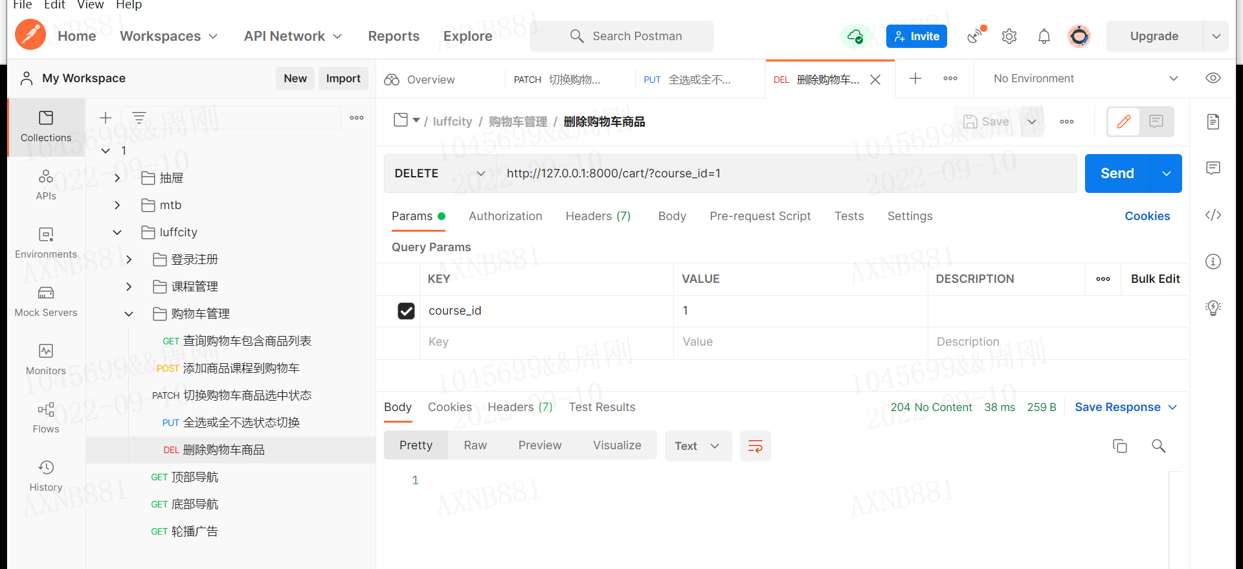
Task: Click the New button
Action: [295, 78]
